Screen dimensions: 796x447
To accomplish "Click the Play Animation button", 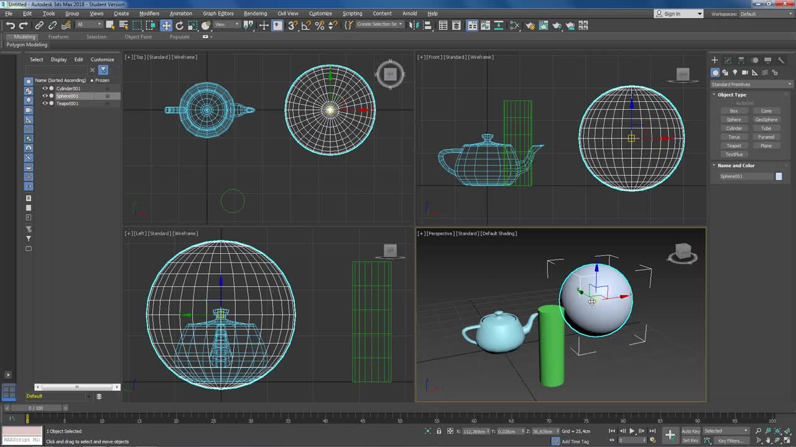I will pos(632,431).
